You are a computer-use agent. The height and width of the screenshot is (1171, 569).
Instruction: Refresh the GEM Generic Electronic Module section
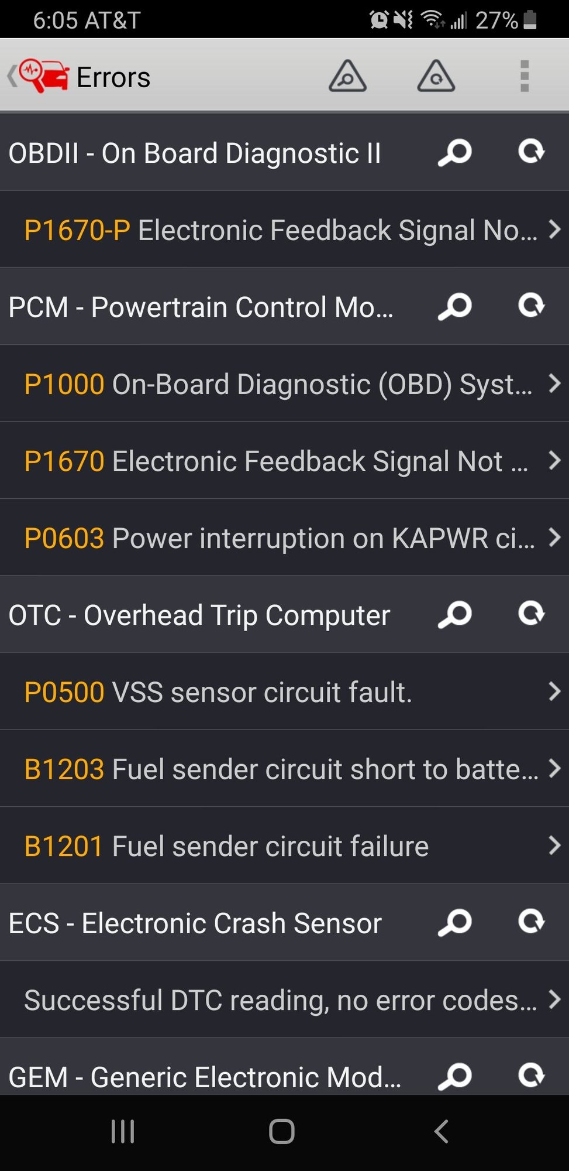(531, 1075)
